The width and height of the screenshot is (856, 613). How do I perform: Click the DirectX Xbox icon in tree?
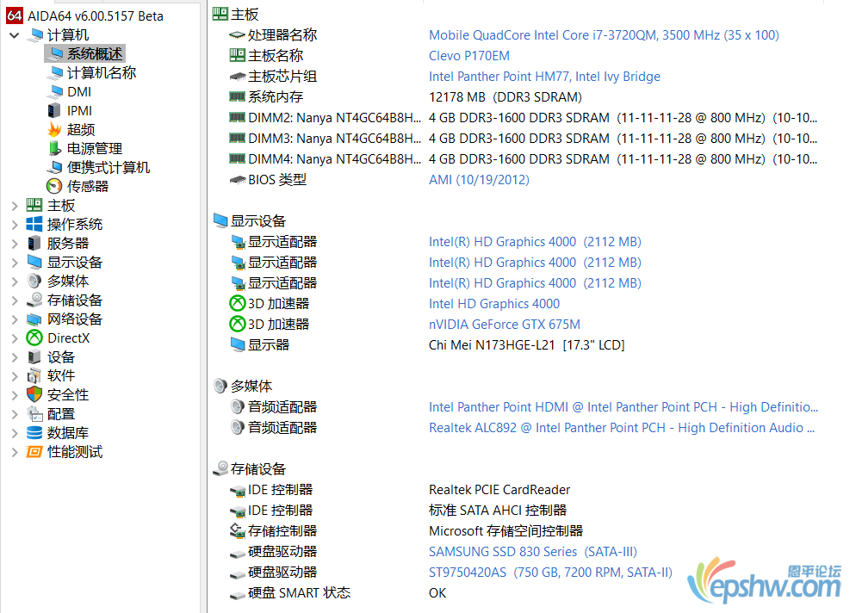34,337
